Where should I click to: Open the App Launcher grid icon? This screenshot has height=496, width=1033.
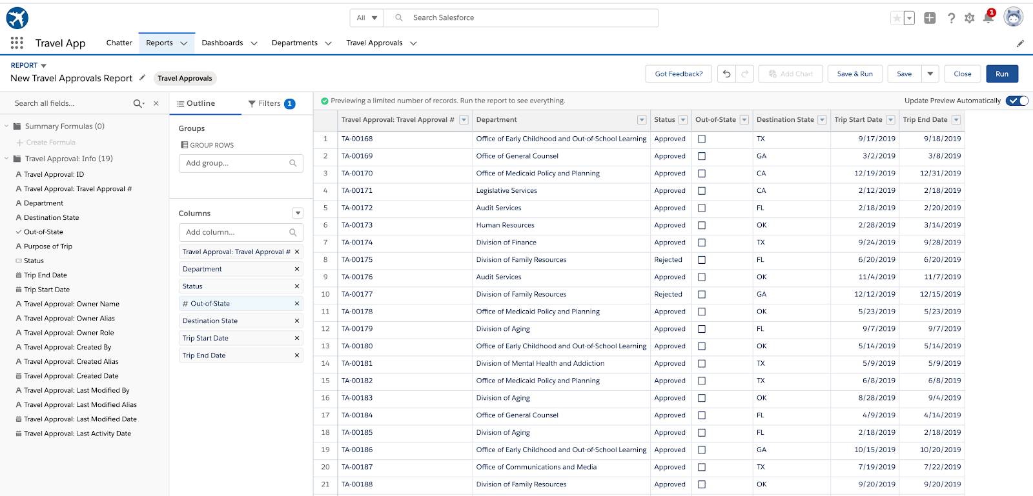(x=17, y=43)
